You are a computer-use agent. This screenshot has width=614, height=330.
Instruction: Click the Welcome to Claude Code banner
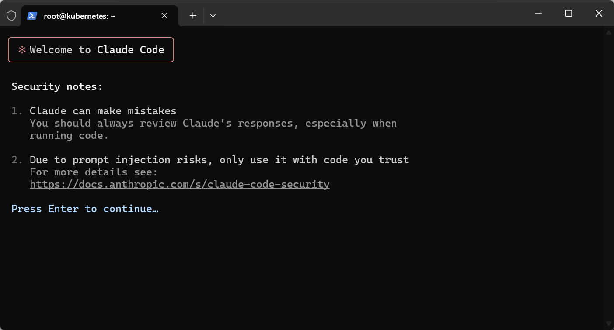coord(91,50)
